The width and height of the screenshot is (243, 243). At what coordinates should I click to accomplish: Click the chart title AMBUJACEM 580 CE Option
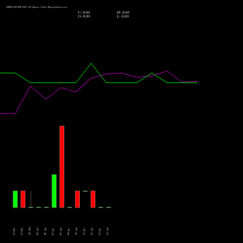tap(22, 7)
